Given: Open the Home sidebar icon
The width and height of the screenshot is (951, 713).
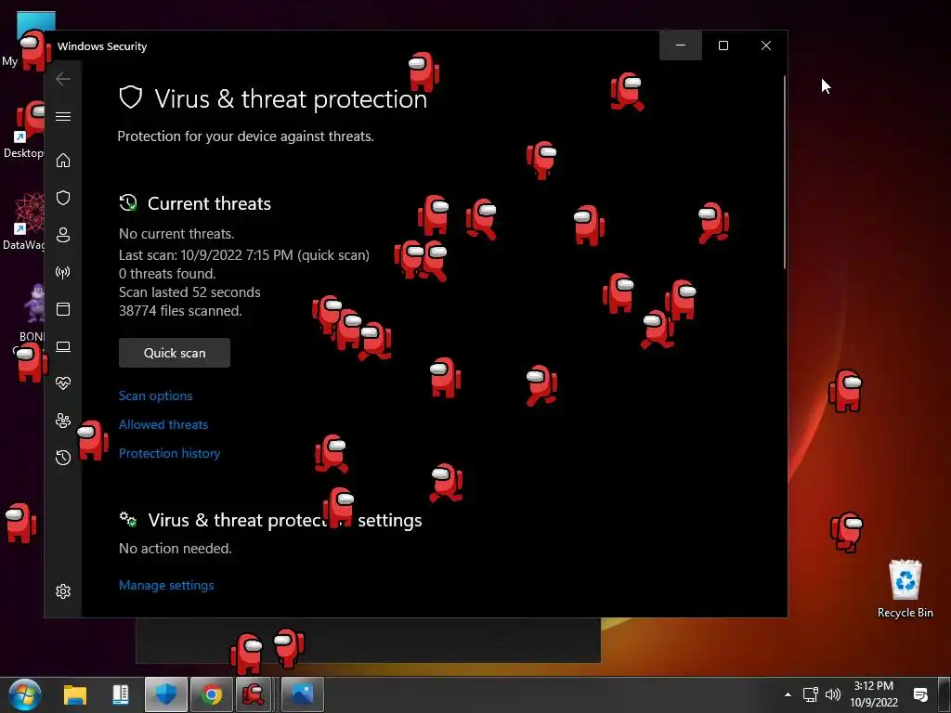Looking at the screenshot, I should 63,160.
